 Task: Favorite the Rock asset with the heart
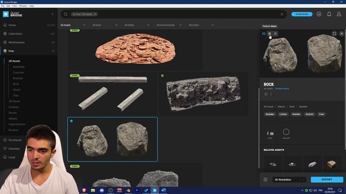point(266,94)
